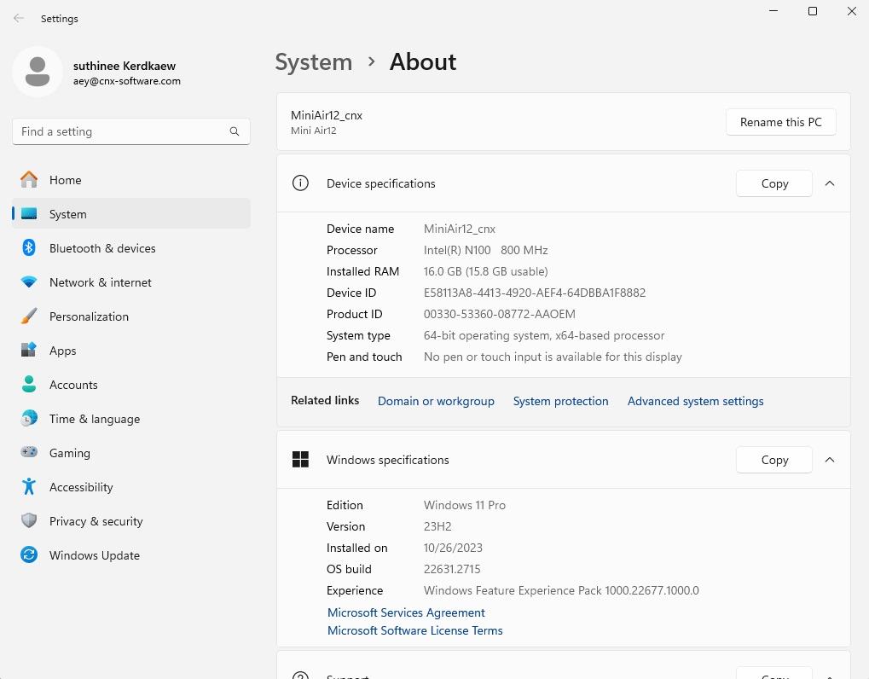
Task: Open Microsoft Software License Terms
Action: 414,630
